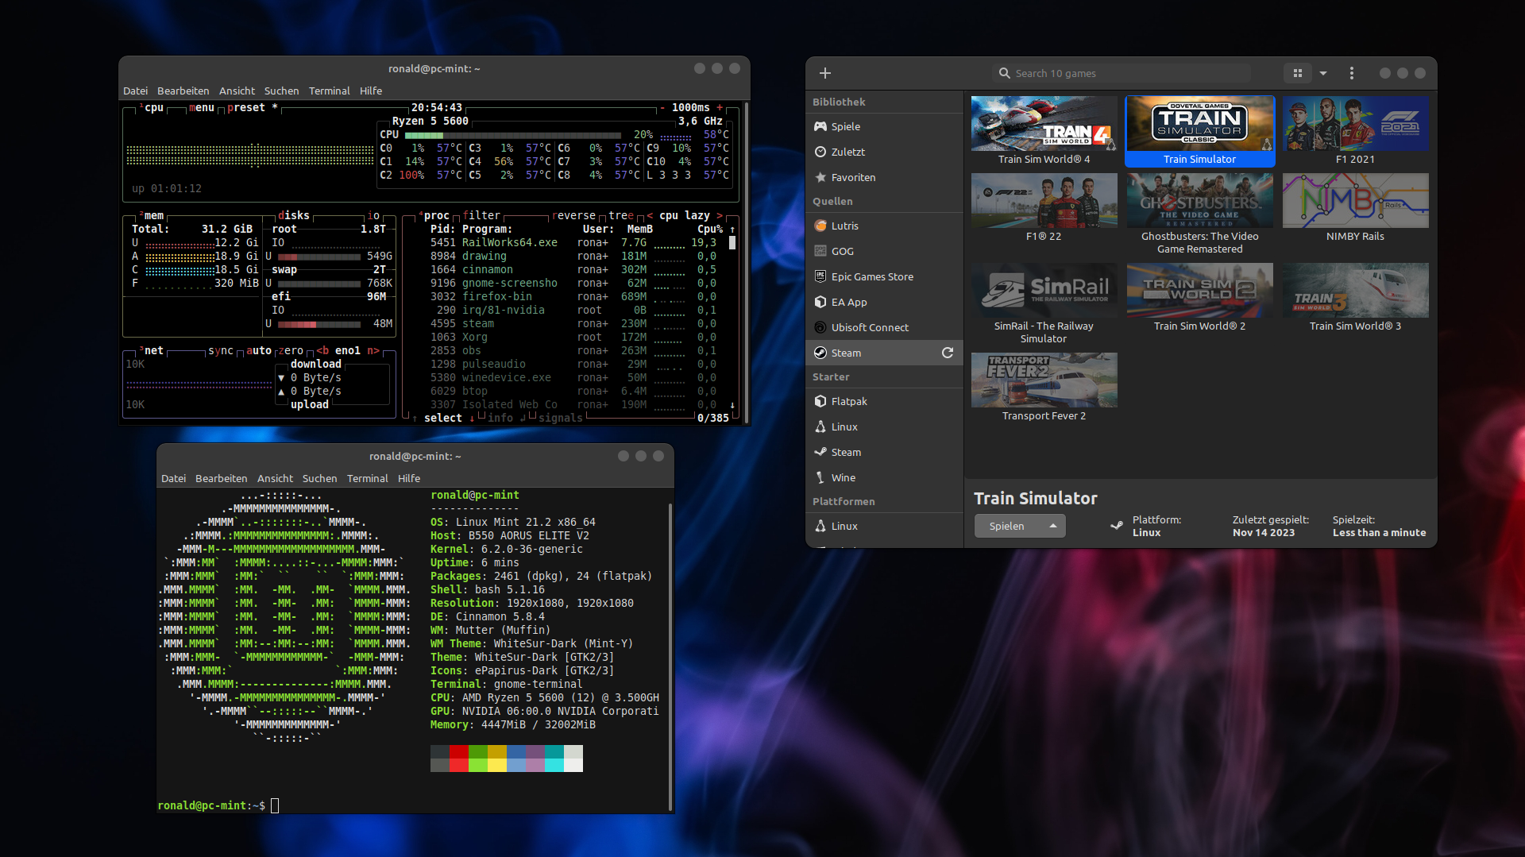Switch to previous network interface before eno1
Viewport: 1525px width, 857px height.
[x=322, y=350]
